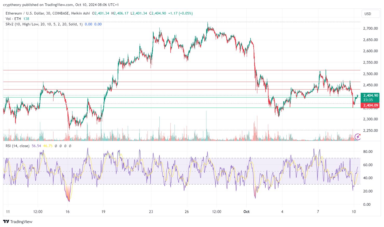Click the 2,500.00 price axis label
Viewport: 384px width, 227px height.
click(x=370, y=74)
